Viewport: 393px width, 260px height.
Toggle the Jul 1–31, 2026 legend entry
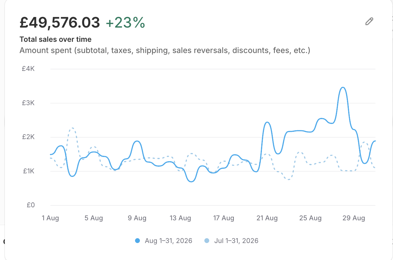pyautogui.click(x=231, y=241)
